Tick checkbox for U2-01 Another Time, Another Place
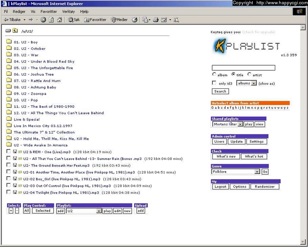This screenshot has height=247, width=308. (8, 172)
